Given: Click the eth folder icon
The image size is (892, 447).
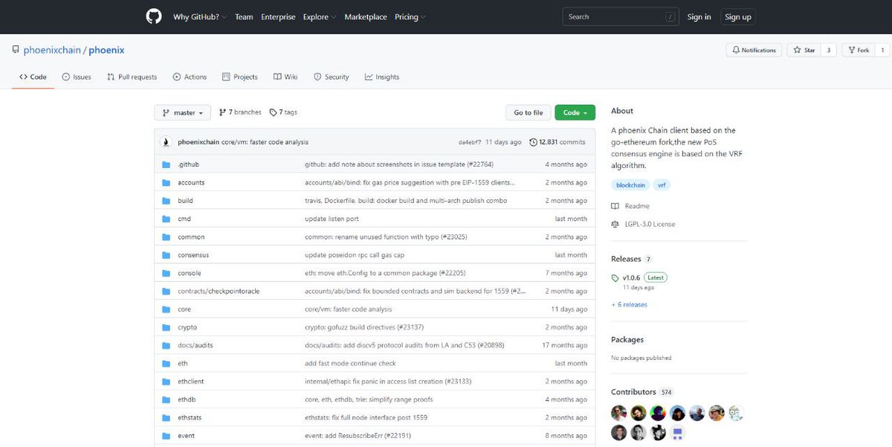Looking at the screenshot, I should (167, 364).
